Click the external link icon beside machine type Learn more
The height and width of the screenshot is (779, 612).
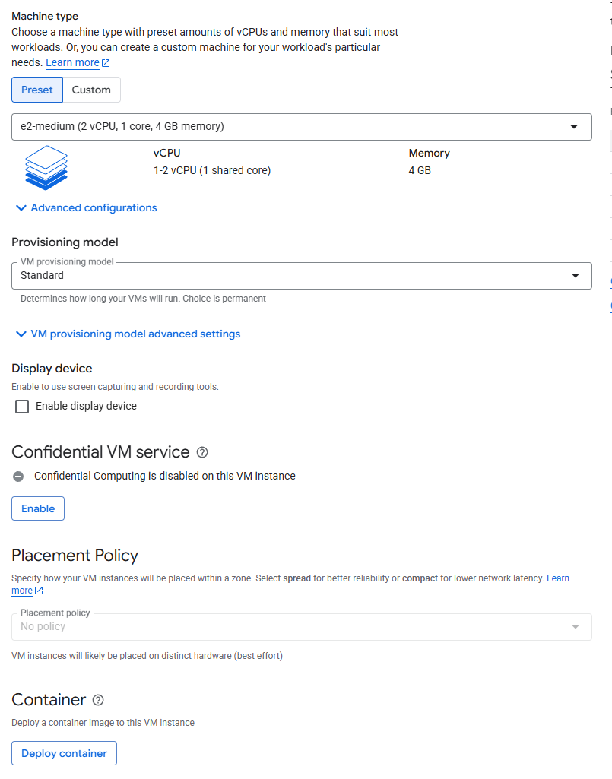point(106,63)
